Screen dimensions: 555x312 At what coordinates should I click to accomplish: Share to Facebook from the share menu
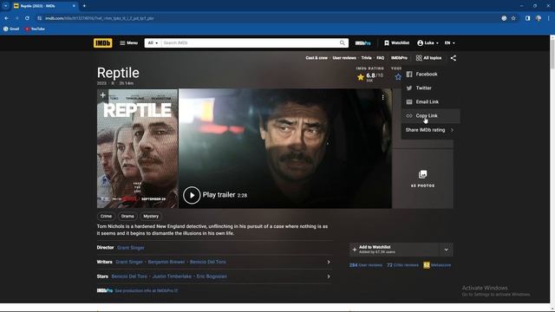[430, 74]
